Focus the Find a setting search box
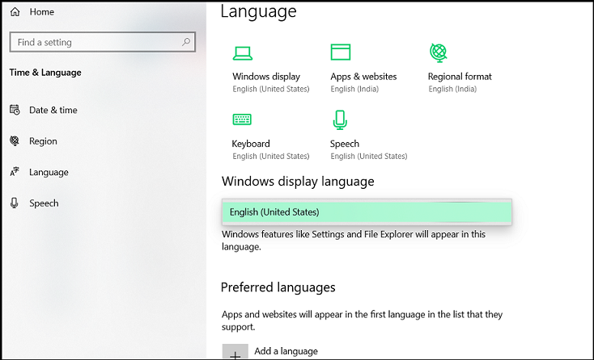This screenshot has height=360, width=594. 102,42
